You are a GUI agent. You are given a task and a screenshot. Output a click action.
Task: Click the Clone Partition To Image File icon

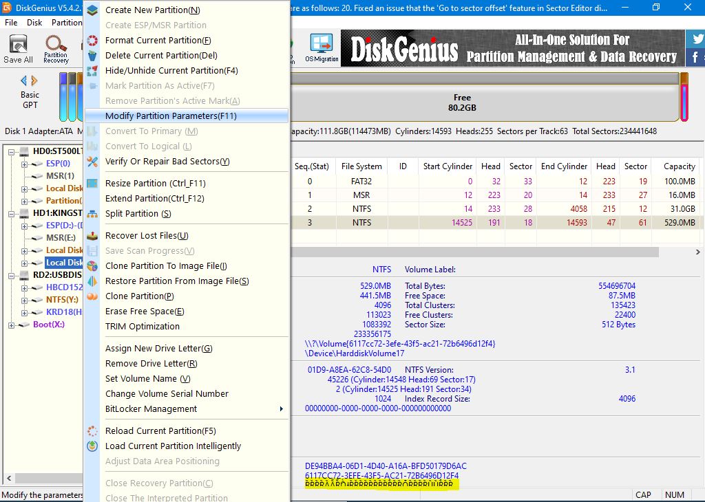coord(92,266)
